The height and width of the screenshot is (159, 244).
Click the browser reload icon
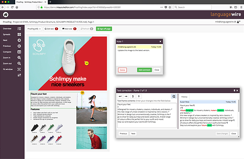pos(12,7)
